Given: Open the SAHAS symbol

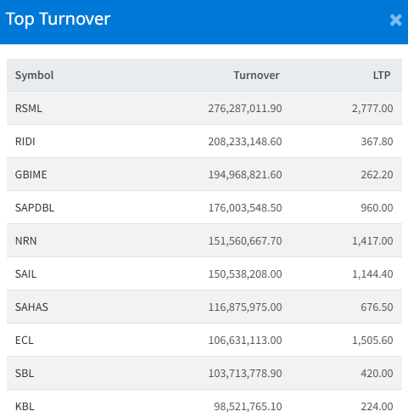Looking at the screenshot, I should 31,307.
